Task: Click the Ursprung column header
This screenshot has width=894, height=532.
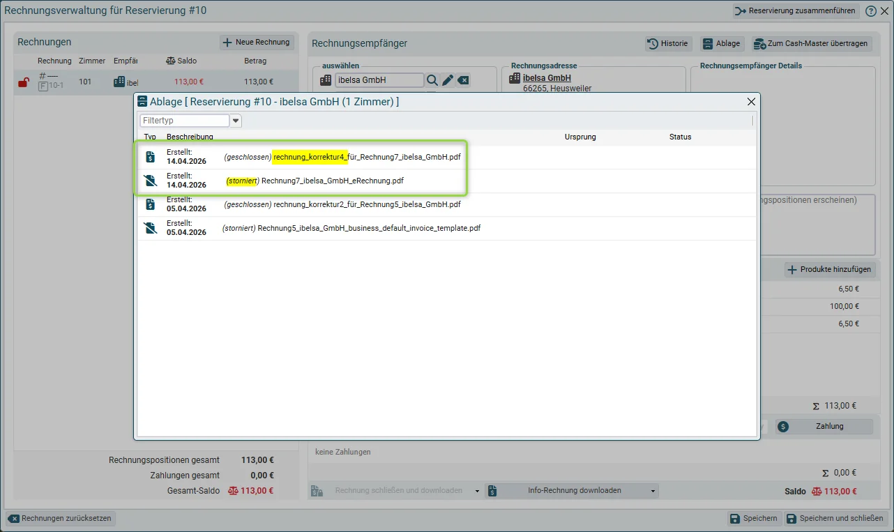Action: click(x=580, y=137)
